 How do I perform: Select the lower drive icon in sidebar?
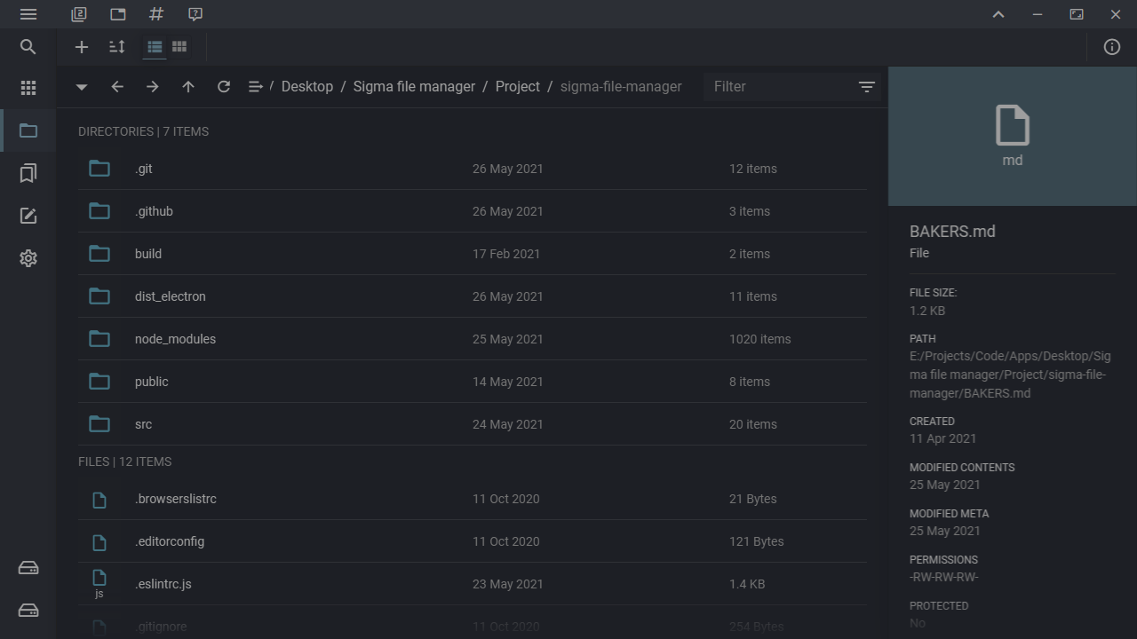point(28,611)
